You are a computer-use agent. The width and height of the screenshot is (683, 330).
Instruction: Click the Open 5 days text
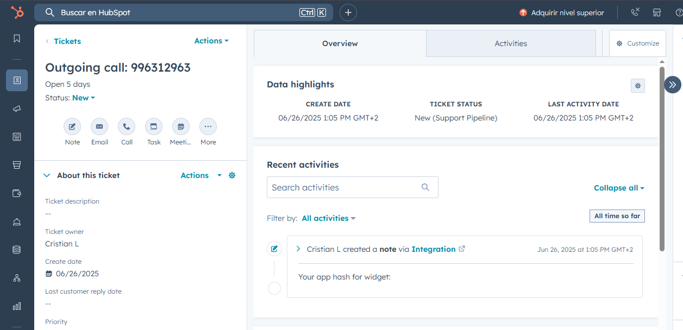(x=67, y=84)
